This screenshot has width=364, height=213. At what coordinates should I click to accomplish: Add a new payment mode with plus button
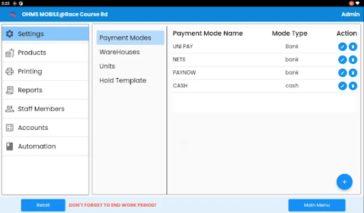(344, 182)
